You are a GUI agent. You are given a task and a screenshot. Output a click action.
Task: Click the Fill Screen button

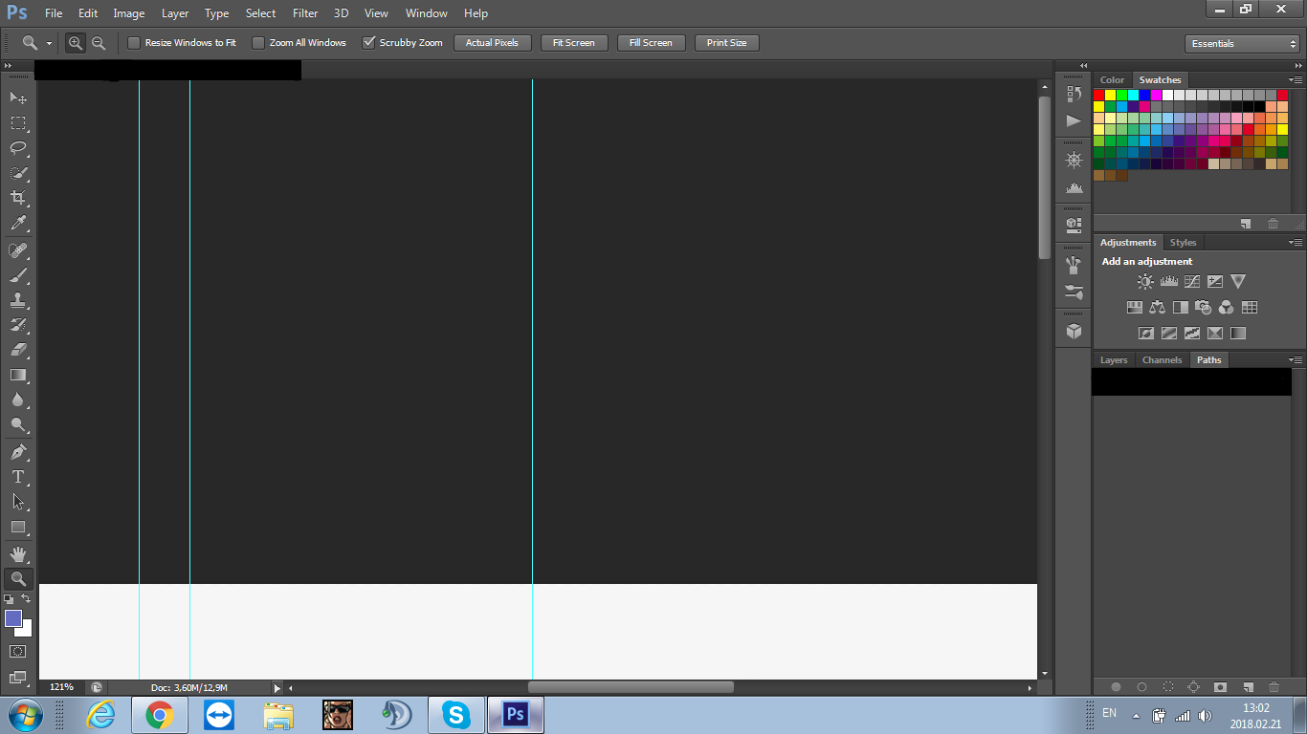(651, 43)
